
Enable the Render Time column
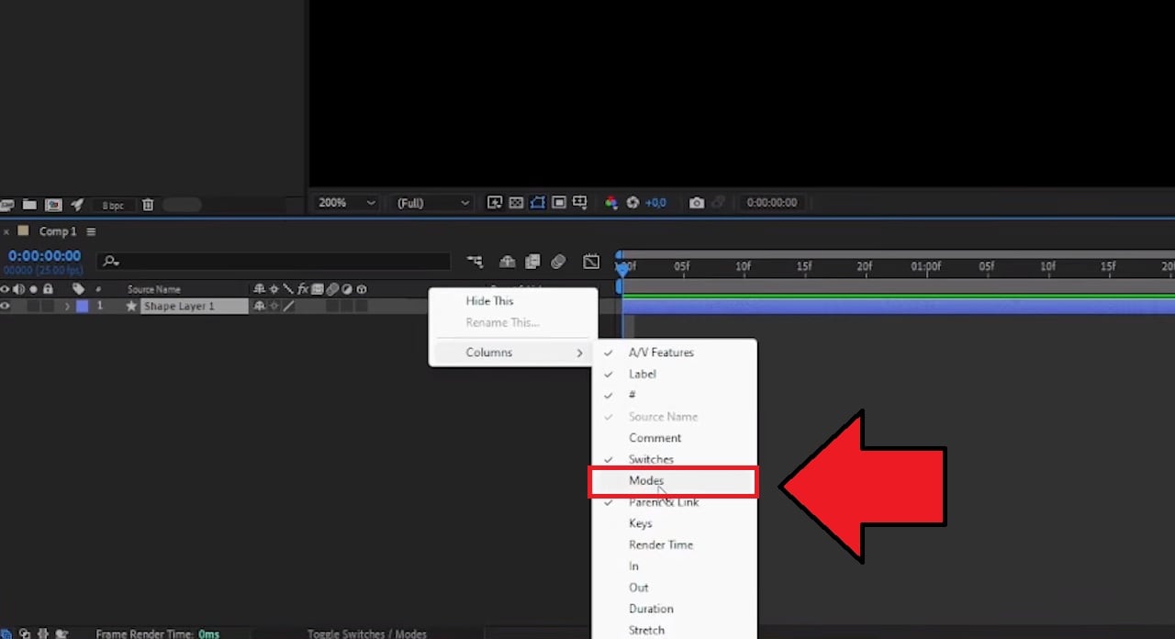point(674,544)
